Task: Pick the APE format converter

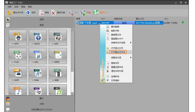Action: [x=58, y=38]
